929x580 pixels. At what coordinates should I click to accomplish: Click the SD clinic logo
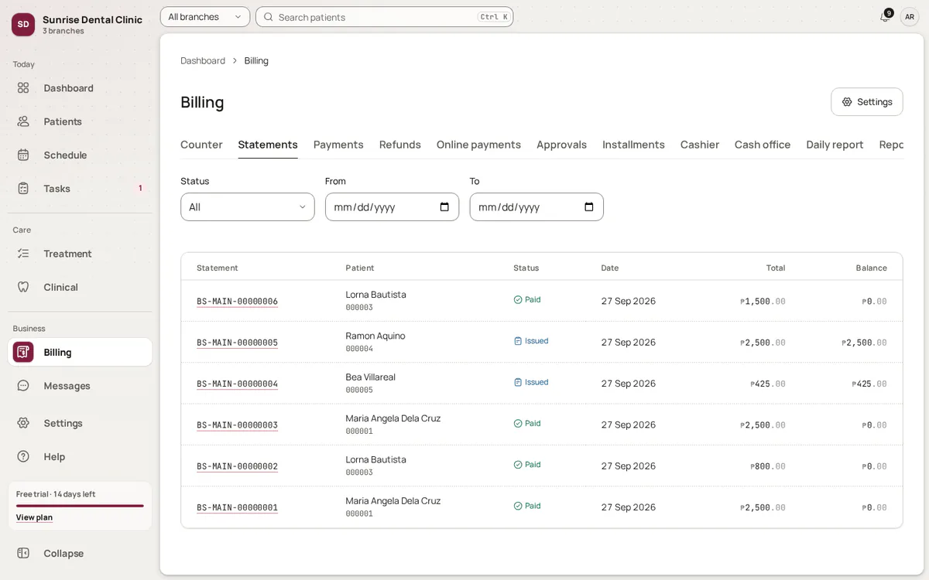click(x=23, y=24)
